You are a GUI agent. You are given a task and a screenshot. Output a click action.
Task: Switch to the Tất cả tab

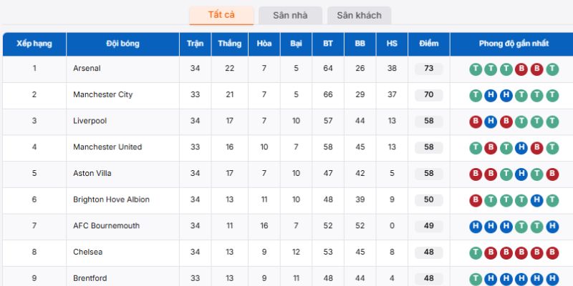(221, 15)
